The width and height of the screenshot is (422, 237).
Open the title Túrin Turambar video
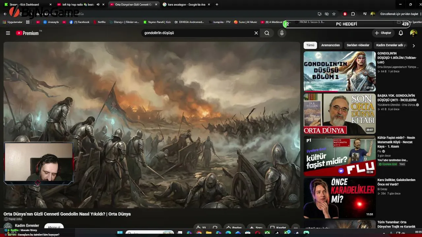click(396, 224)
